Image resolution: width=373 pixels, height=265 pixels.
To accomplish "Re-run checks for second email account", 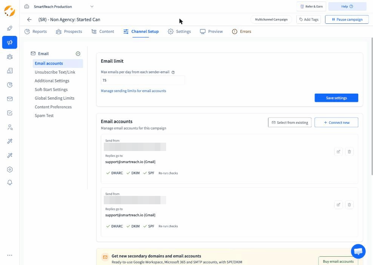I will (168, 226).
